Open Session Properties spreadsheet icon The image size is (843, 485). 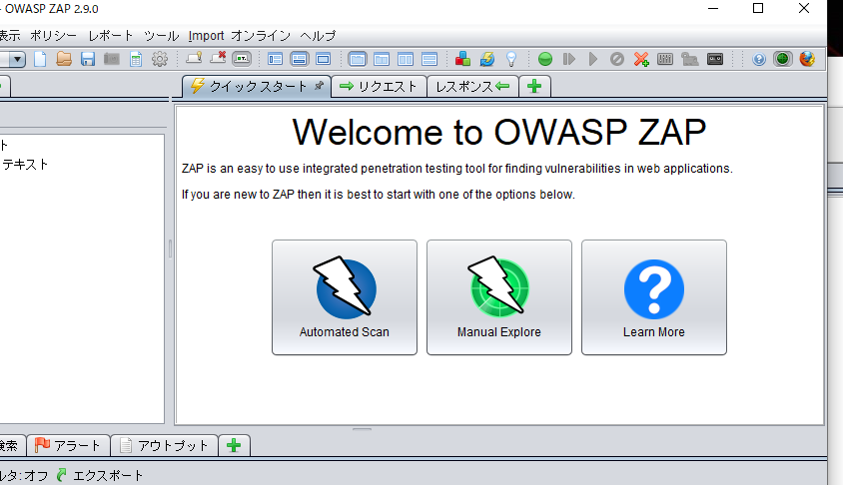(136, 59)
